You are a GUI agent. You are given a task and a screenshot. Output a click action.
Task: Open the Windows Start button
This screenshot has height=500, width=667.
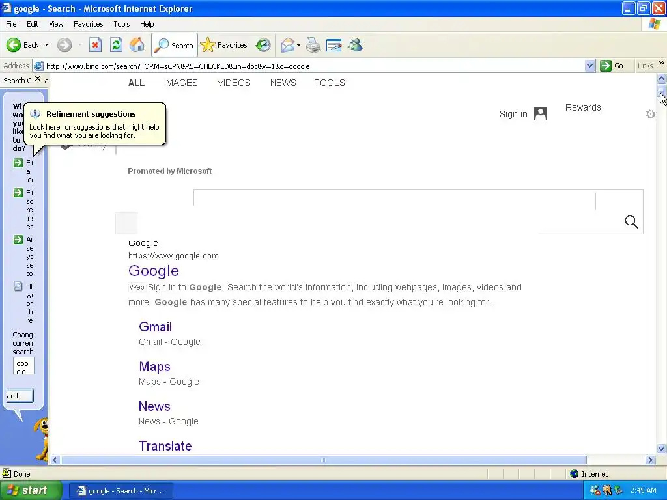click(x=31, y=491)
